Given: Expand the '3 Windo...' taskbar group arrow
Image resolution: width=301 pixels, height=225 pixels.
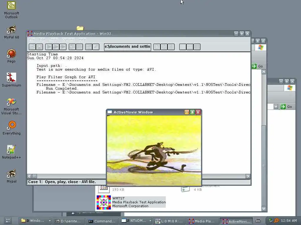Looking at the screenshot, I should pos(50,221).
